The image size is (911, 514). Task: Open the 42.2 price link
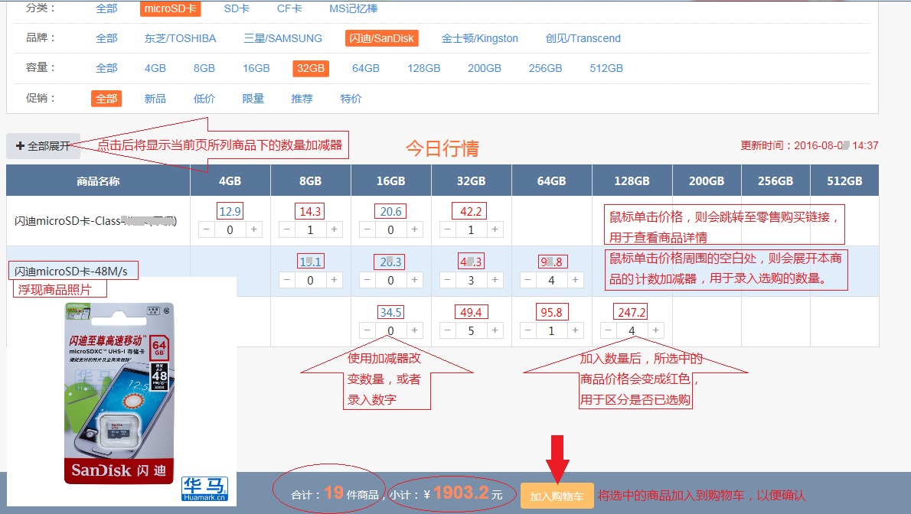tap(471, 211)
